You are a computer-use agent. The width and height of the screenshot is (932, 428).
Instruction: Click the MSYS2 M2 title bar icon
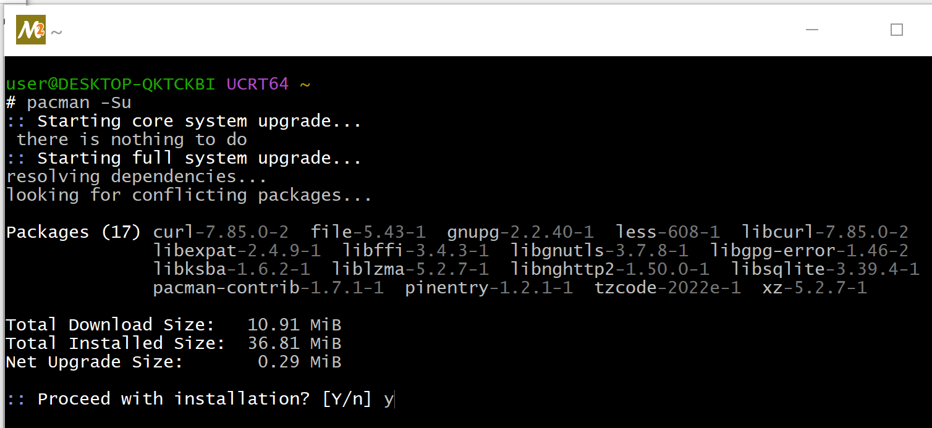coord(31,30)
